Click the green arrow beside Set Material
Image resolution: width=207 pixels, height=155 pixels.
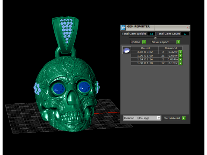[184, 118]
